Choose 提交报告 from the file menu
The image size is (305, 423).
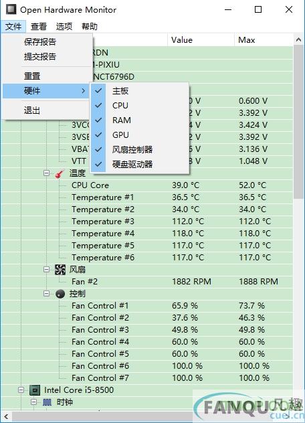[x=47, y=56]
